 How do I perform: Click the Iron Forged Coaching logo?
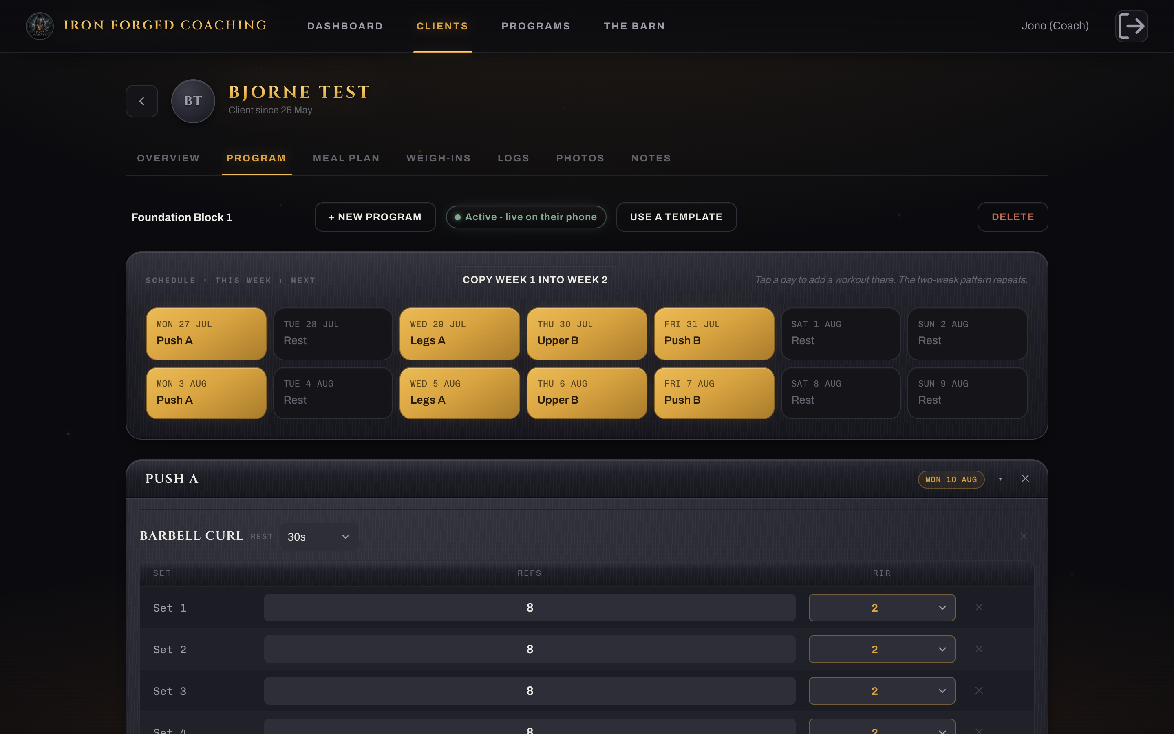tap(40, 26)
